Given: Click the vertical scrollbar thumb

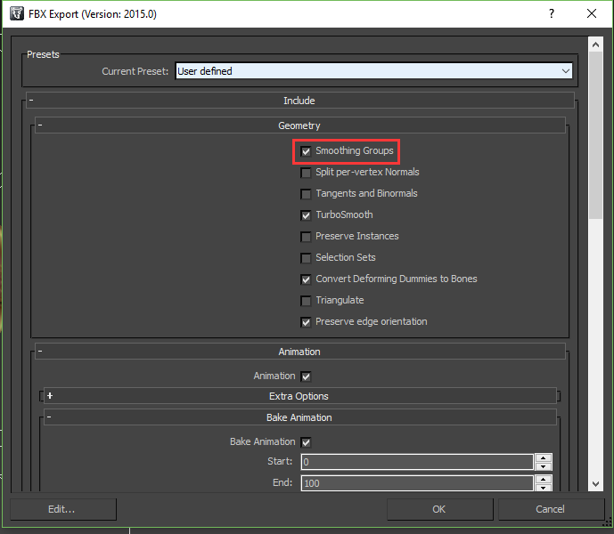Looking at the screenshot, I should 595,135.
